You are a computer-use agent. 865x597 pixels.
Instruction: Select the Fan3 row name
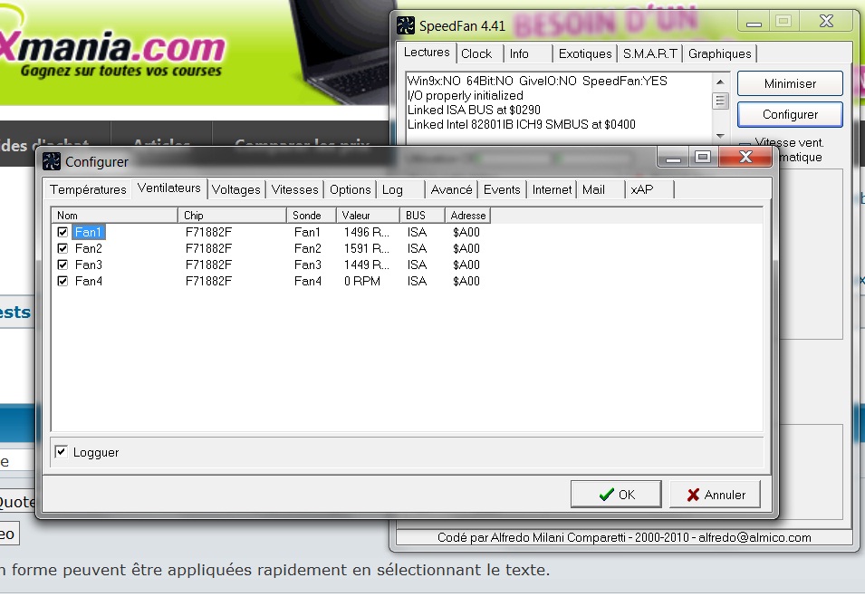pos(89,265)
